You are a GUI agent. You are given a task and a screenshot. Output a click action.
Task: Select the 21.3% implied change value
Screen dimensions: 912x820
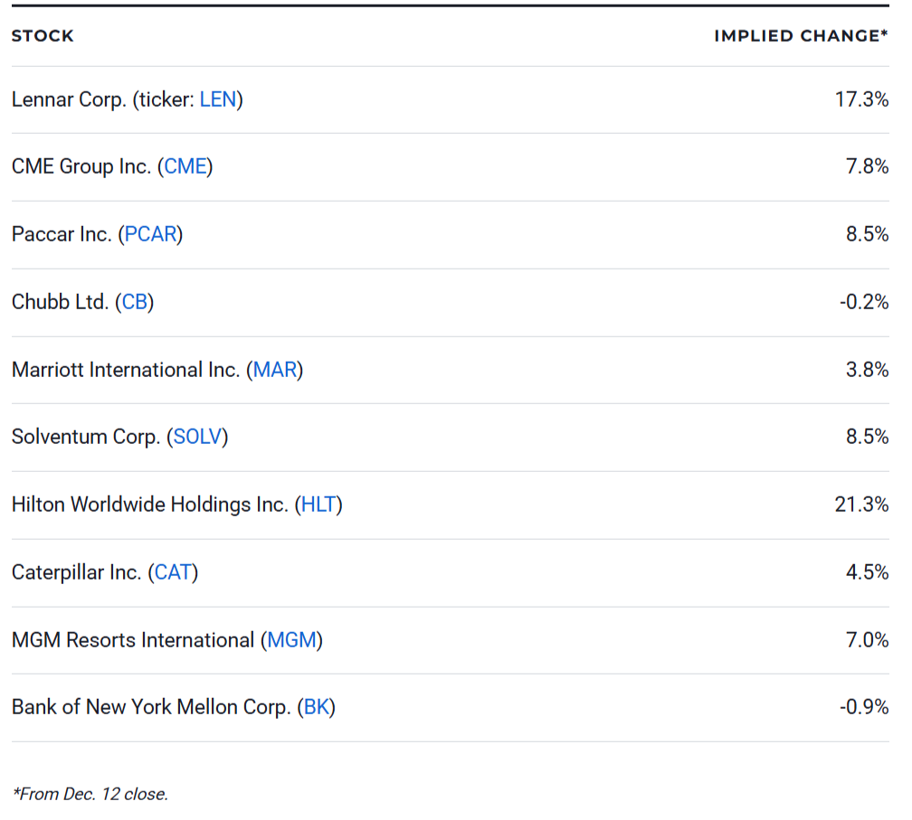861,505
